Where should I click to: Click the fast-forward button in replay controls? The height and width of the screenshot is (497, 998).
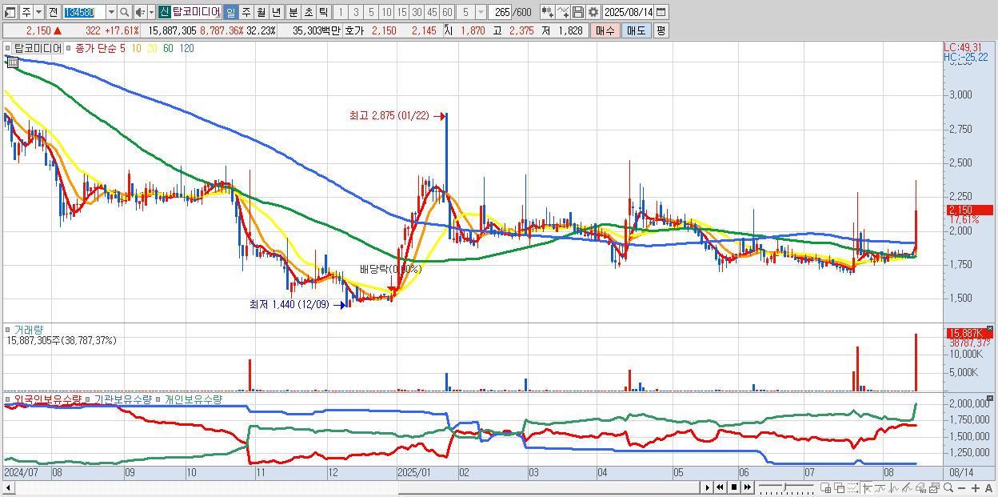[x=747, y=487]
